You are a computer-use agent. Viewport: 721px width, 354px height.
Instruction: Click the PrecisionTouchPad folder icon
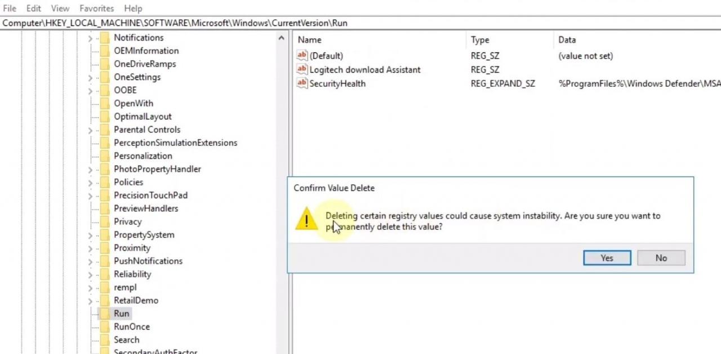tap(105, 196)
